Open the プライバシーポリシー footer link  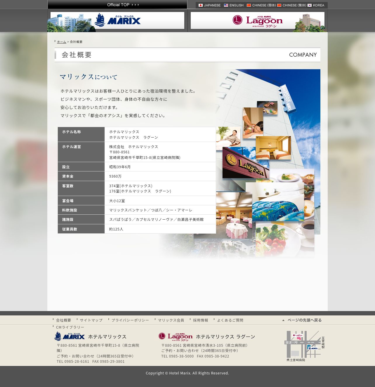(130, 320)
